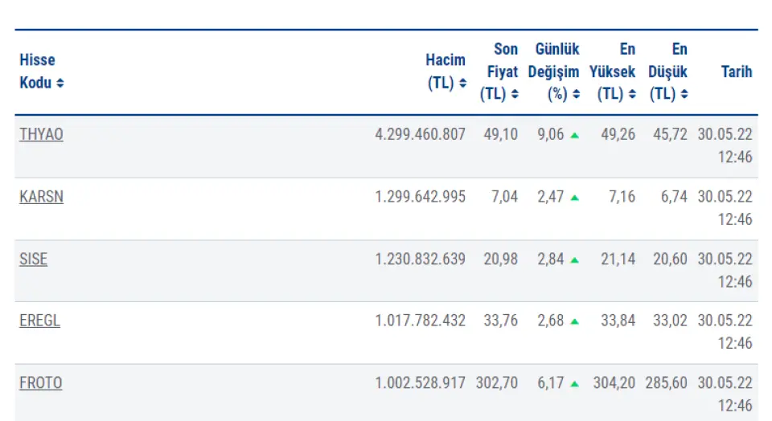Sort by Günlük Değişim (%) arrows
The height and width of the screenshot is (421, 772).
tap(576, 95)
